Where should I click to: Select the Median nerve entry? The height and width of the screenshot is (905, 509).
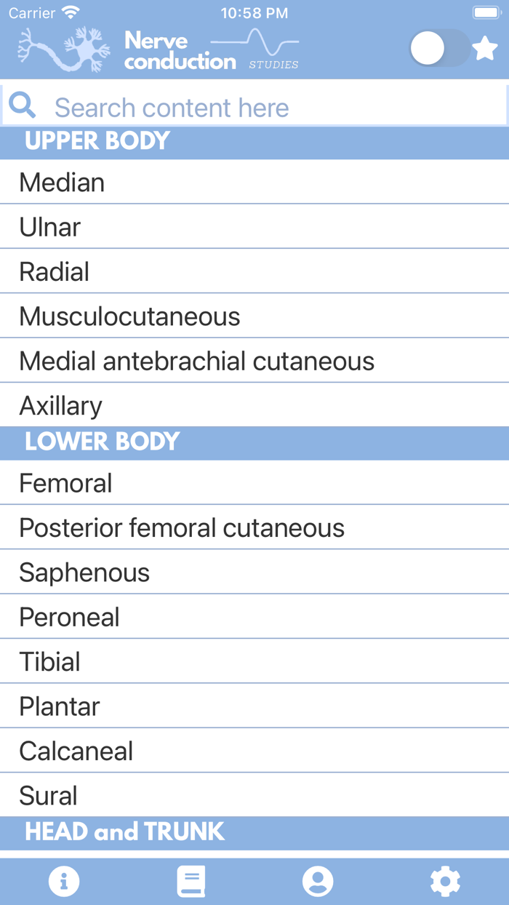254,182
